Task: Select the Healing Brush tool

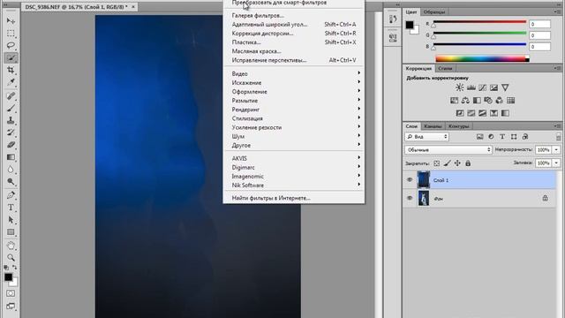Action: point(11,96)
